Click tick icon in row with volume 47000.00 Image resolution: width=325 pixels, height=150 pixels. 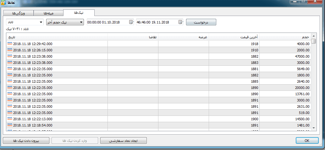click(x=10, y=56)
